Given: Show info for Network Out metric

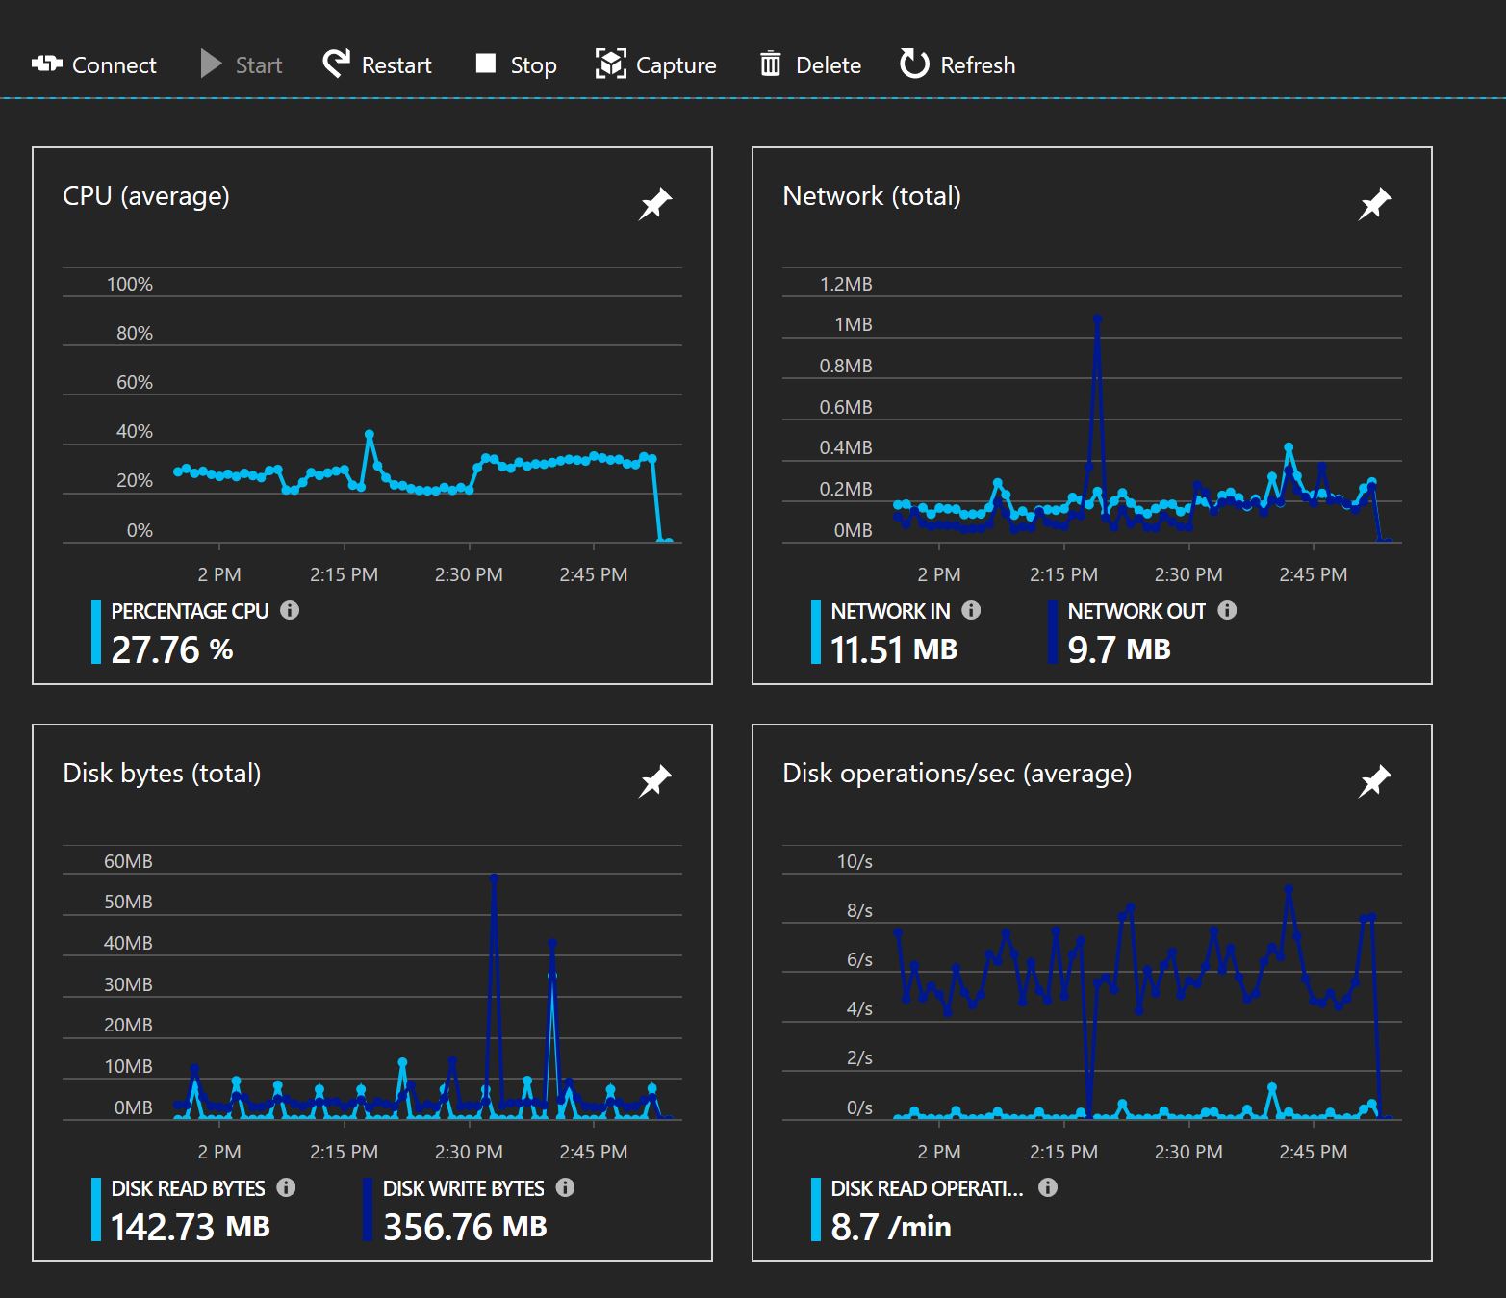Looking at the screenshot, I should 1227,610.
